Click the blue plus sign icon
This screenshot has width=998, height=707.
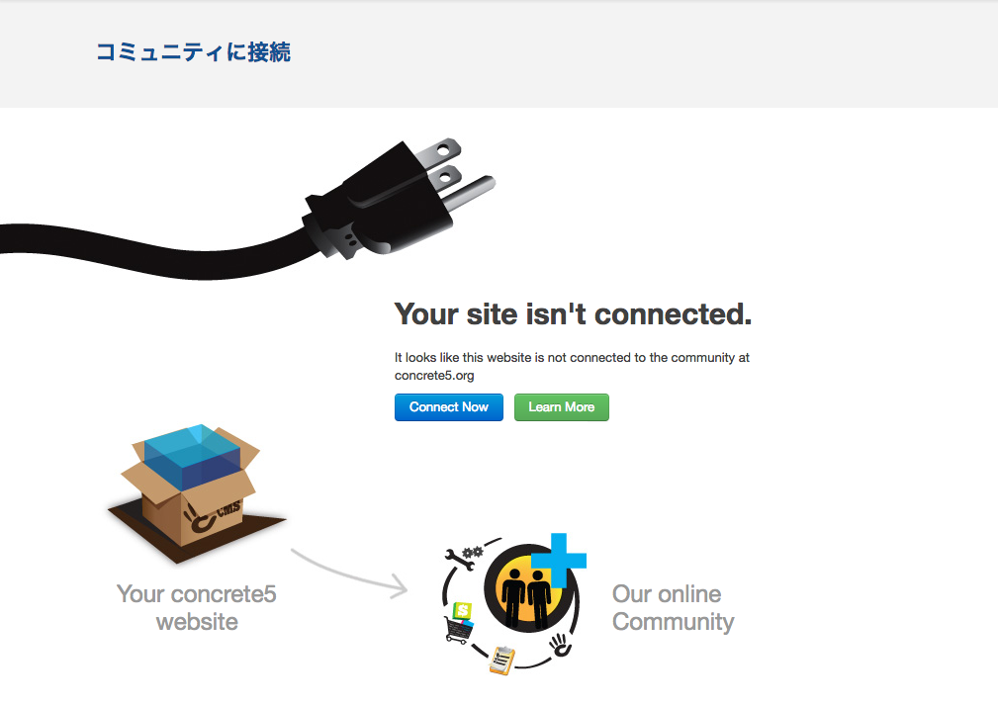(x=559, y=560)
